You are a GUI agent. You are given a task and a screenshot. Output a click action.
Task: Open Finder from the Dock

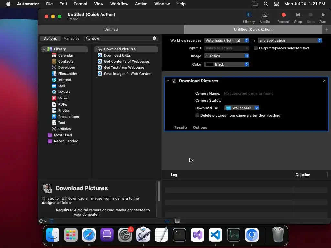(53, 235)
